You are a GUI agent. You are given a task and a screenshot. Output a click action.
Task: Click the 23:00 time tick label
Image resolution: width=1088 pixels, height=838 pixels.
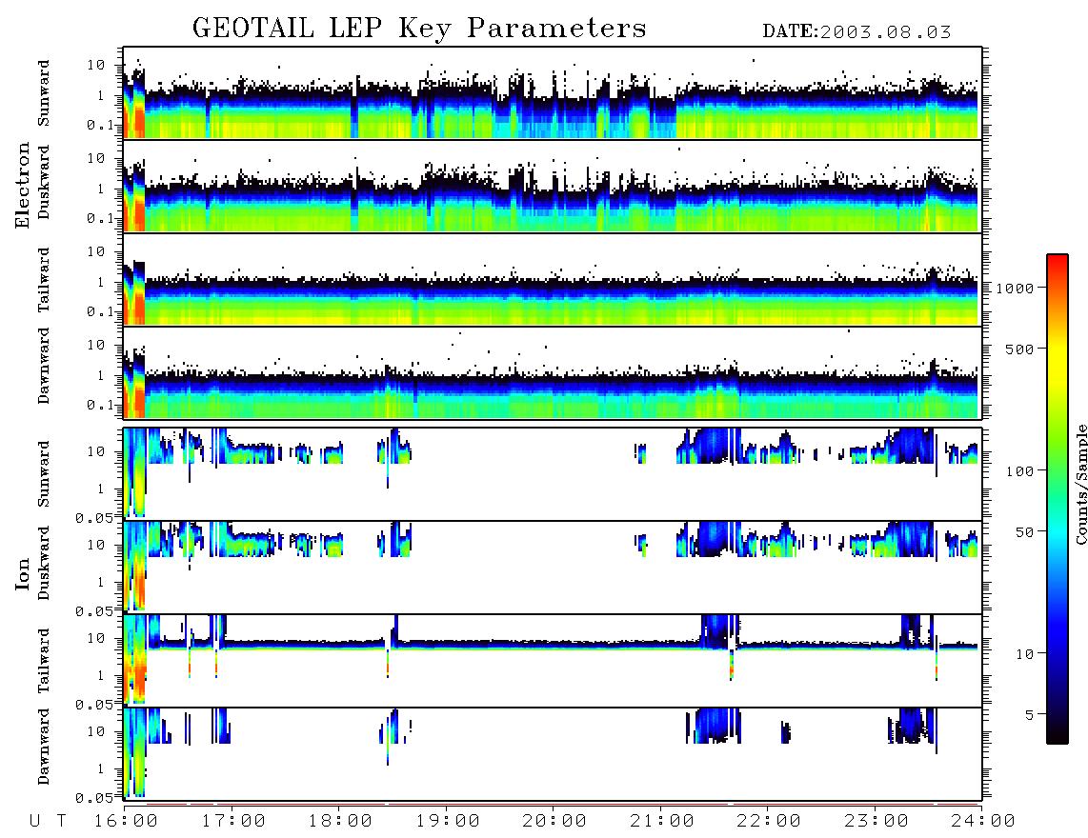tap(876, 822)
